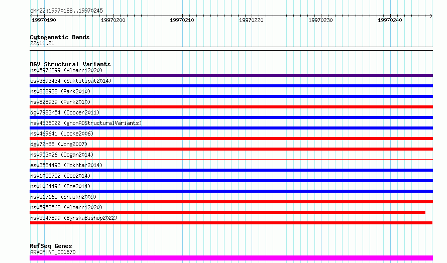This screenshot has height=263, width=447.
Task: Click the magenta ARVCF gene bar
Action: click(231, 258)
